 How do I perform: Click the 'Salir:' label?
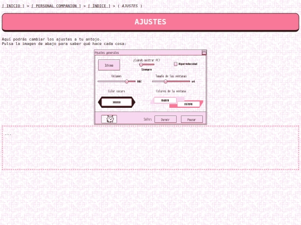[148, 119]
